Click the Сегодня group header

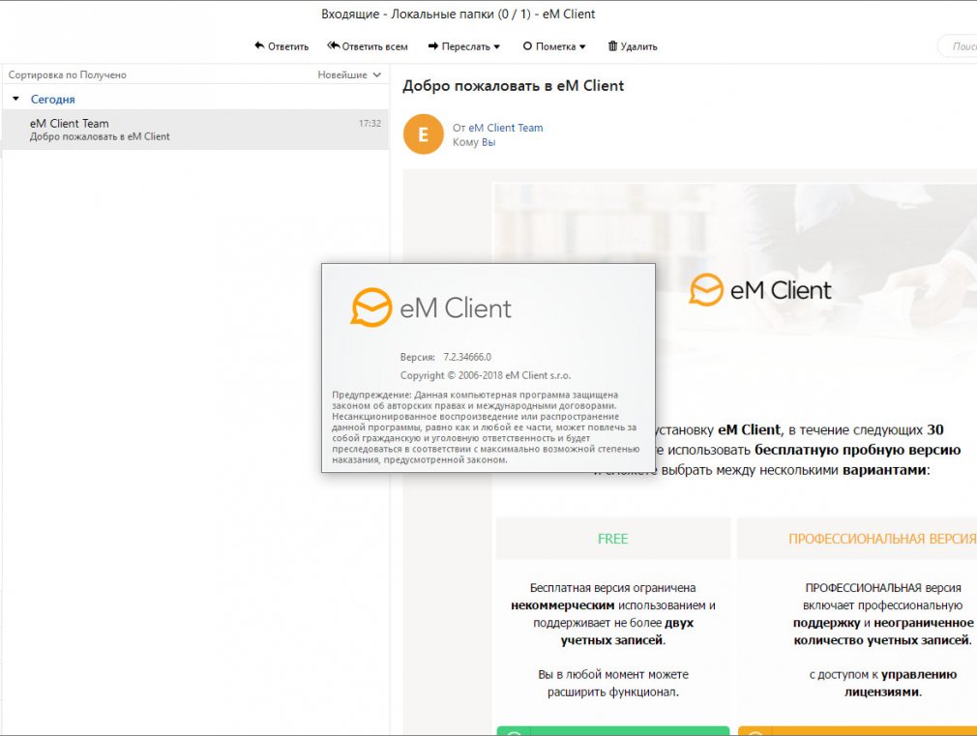click(x=53, y=99)
